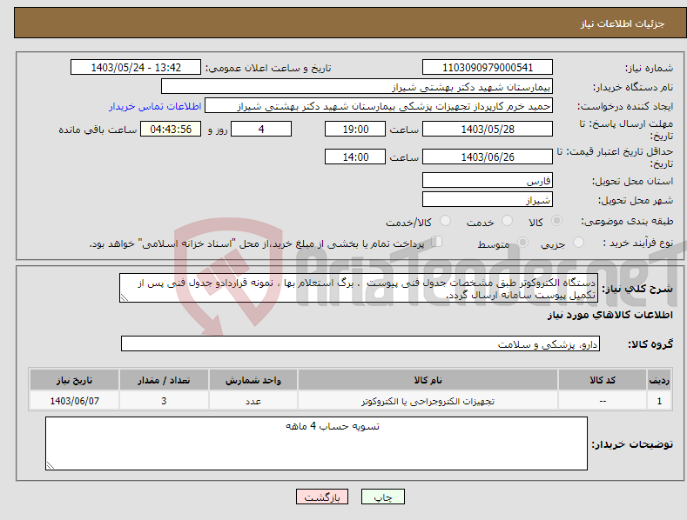Viewport: 687px width, 520px height.
Task: Click the remaining time 04:43:56 field
Action: [171, 129]
